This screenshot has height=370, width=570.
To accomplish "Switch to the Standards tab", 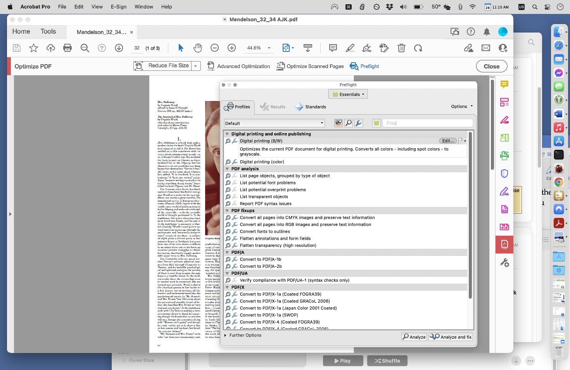I will coord(311,107).
